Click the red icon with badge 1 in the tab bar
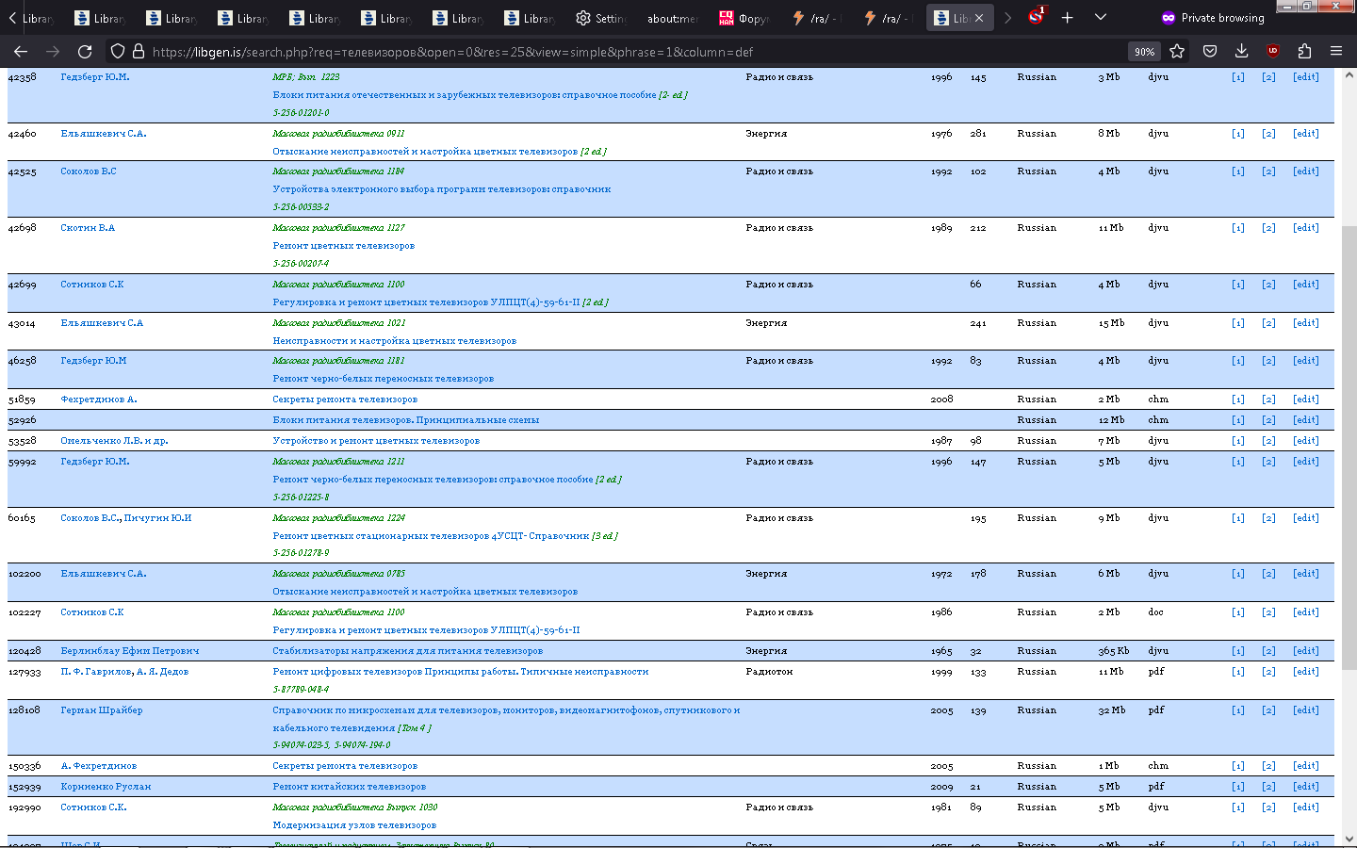The image size is (1357, 848). click(1037, 16)
